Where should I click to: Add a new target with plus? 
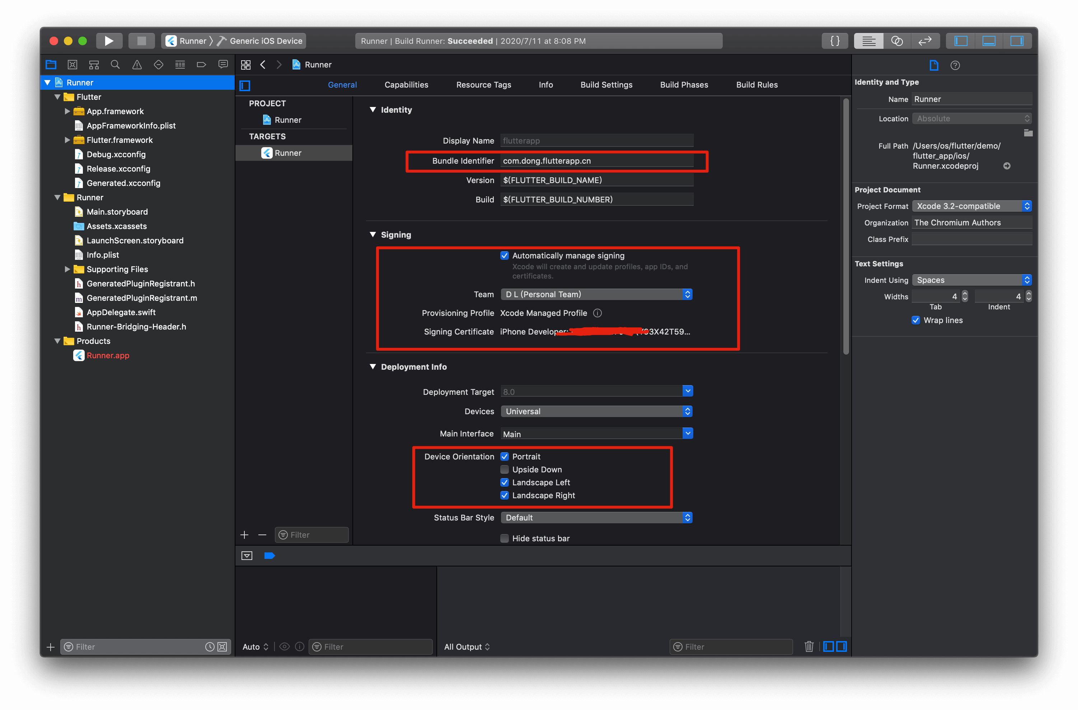click(x=245, y=534)
